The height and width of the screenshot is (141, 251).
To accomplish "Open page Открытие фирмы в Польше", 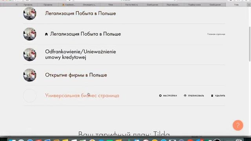I will 76,75.
